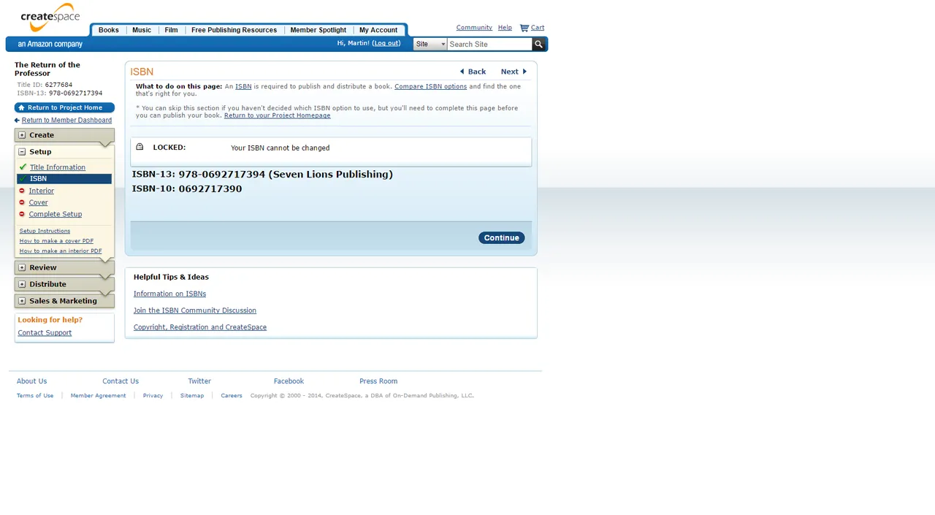Go to Title Information step
This screenshot has width=935, height=515.
(58, 167)
